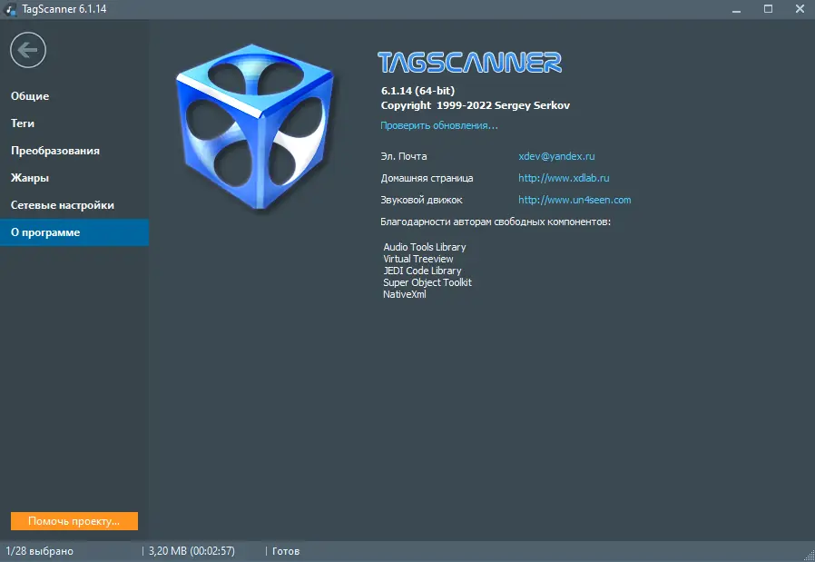This screenshot has width=815, height=562.
Task: Click the TAGSCANNER logo text
Action: tap(469, 63)
